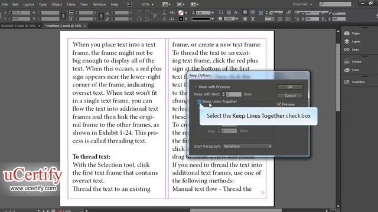Screen dimensions: 378x212
Task: Open the Window menu
Action: 99,4
